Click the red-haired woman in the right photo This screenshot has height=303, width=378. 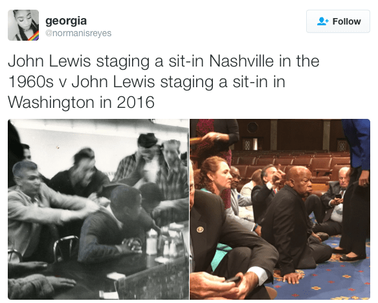(x=214, y=176)
